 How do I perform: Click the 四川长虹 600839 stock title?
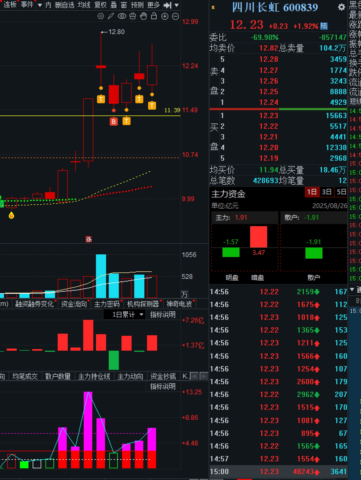pyautogui.click(x=275, y=7)
